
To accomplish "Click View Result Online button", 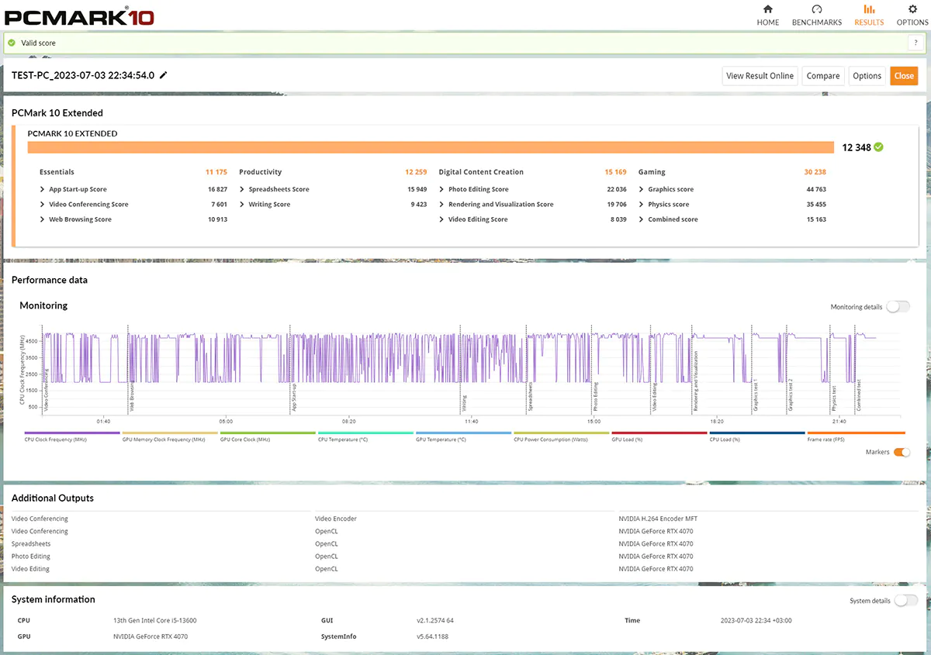I will [x=760, y=75].
